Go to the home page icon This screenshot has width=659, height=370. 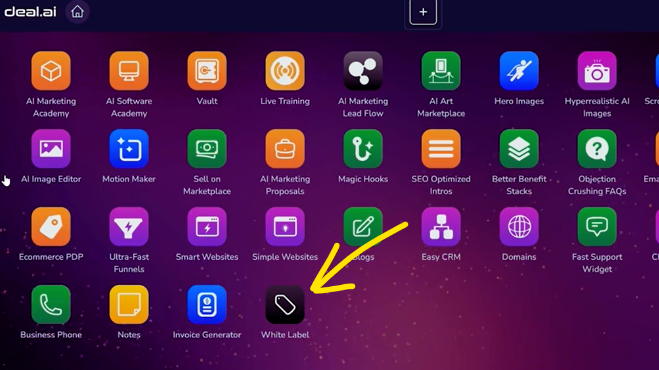pyautogui.click(x=77, y=12)
